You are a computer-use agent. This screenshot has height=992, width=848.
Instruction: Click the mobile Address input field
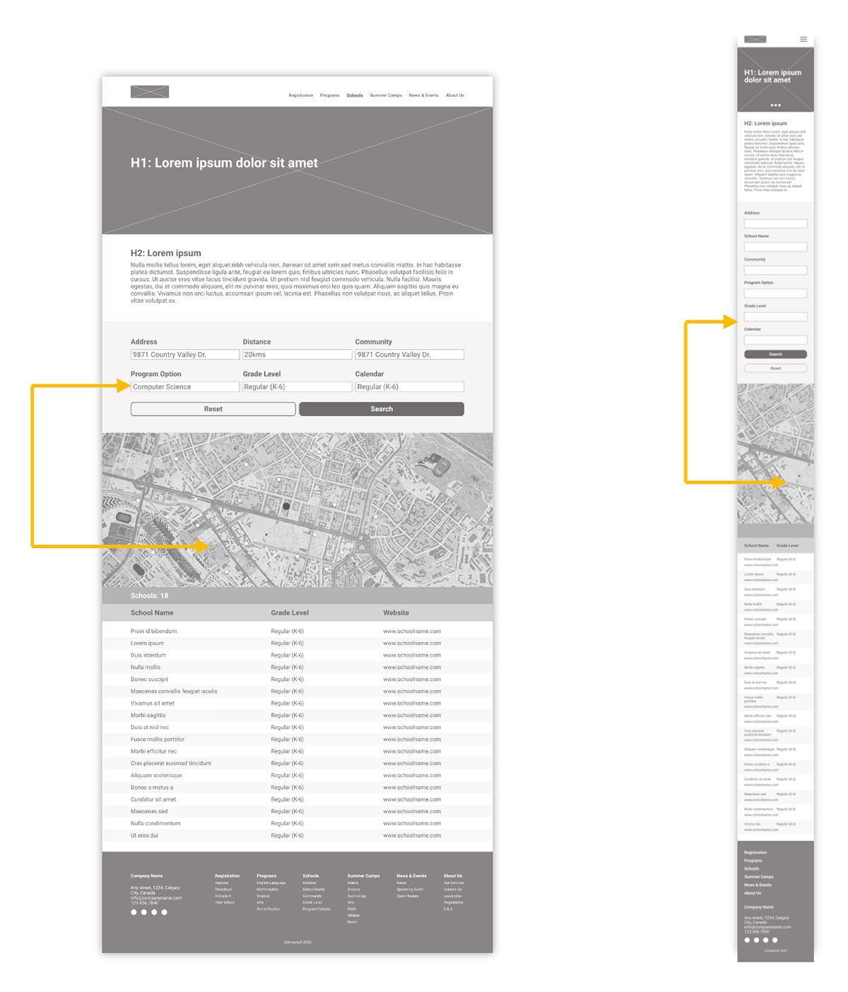click(775, 223)
